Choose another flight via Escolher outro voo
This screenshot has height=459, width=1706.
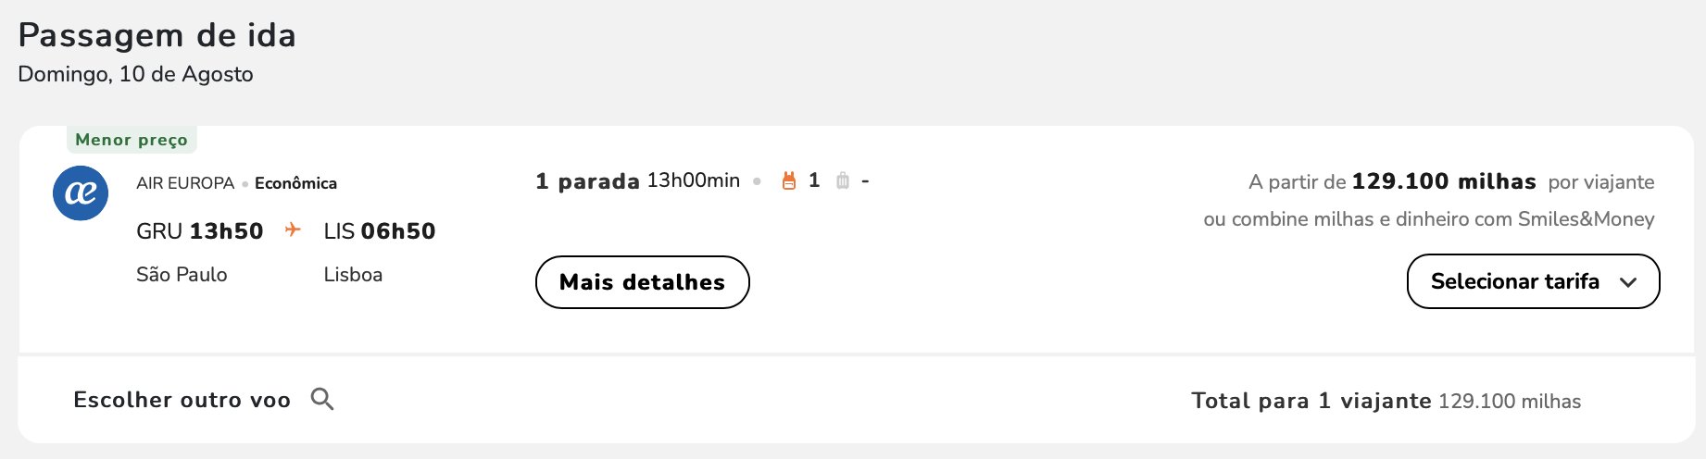click(x=182, y=400)
